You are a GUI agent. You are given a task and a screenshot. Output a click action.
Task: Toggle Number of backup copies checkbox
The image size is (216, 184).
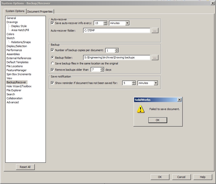(52, 50)
